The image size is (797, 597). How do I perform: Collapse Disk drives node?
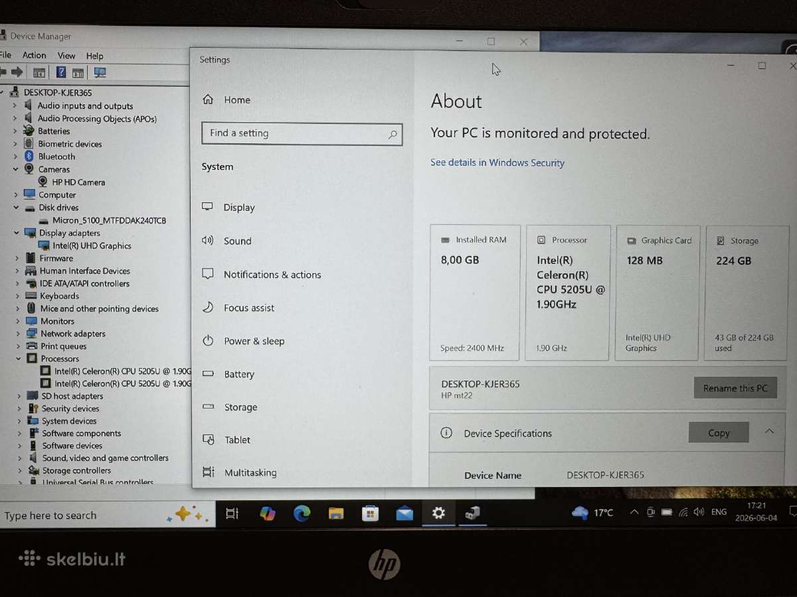tap(16, 208)
